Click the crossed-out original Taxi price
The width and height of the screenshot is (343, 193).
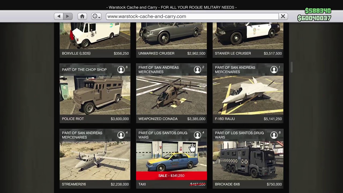tap(198, 184)
